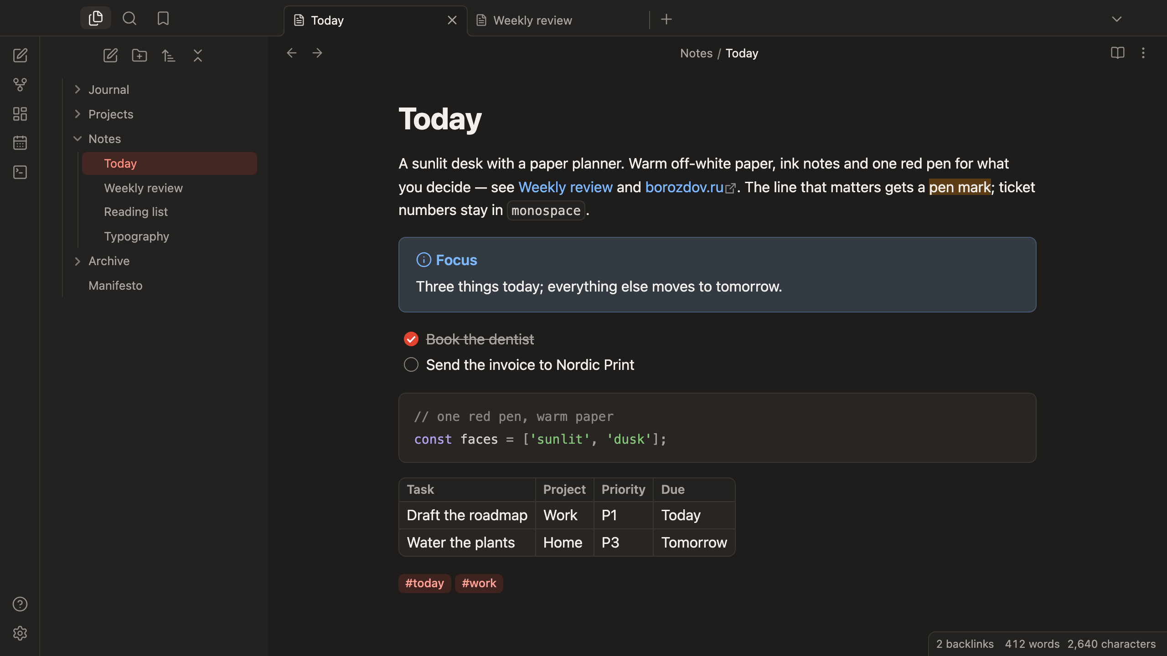Click new folder icon in explorer toolbar

(x=139, y=56)
